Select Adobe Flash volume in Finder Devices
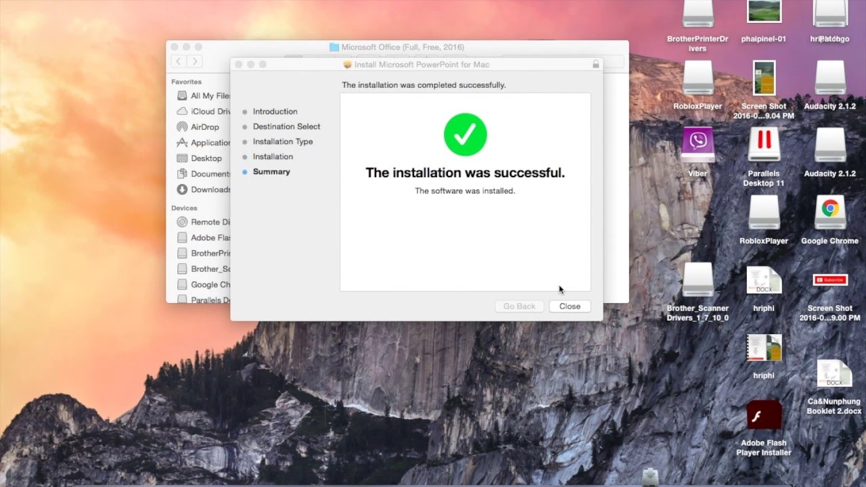Screen dimensions: 866x487 [203, 237]
